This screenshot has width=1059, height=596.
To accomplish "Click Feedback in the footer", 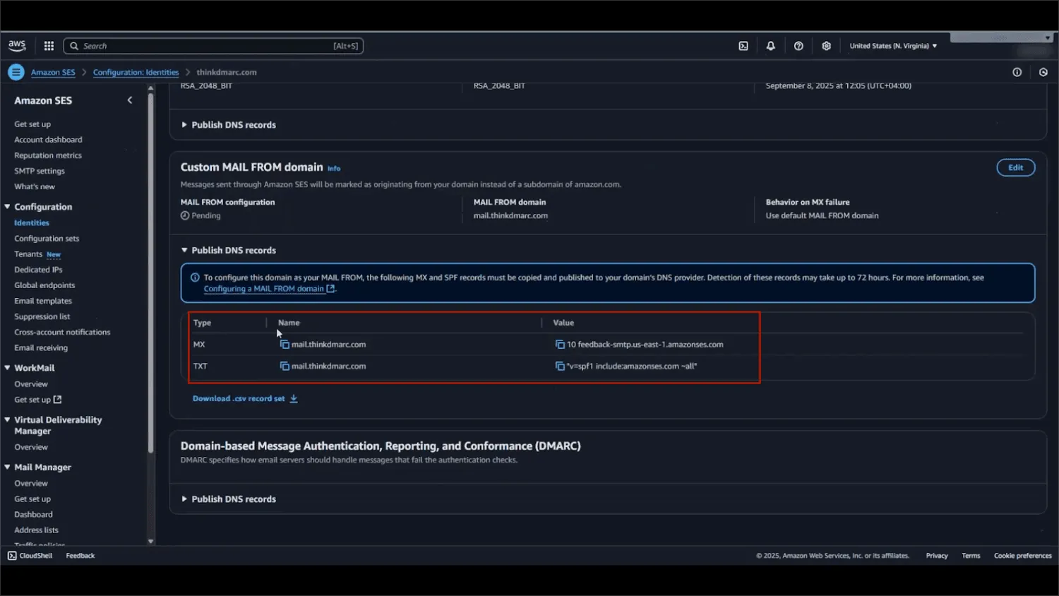I will [80, 556].
